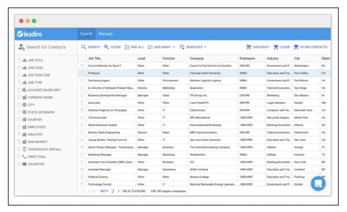The width and height of the screenshot is (347, 212).
Task: Click the Add All checklist icon
Action: (x=127, y=47)
